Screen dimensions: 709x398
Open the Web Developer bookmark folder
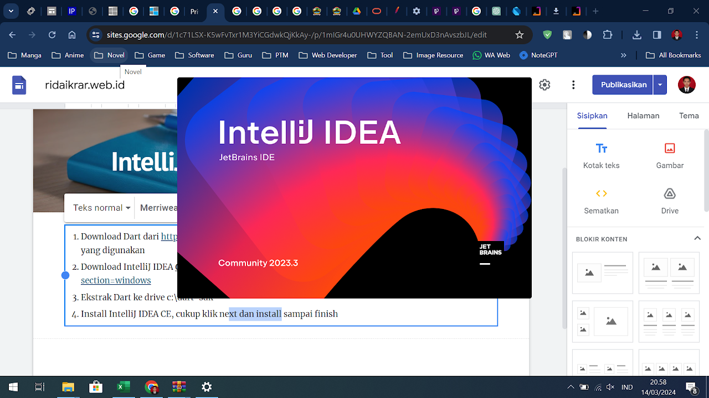click(328, 55)
